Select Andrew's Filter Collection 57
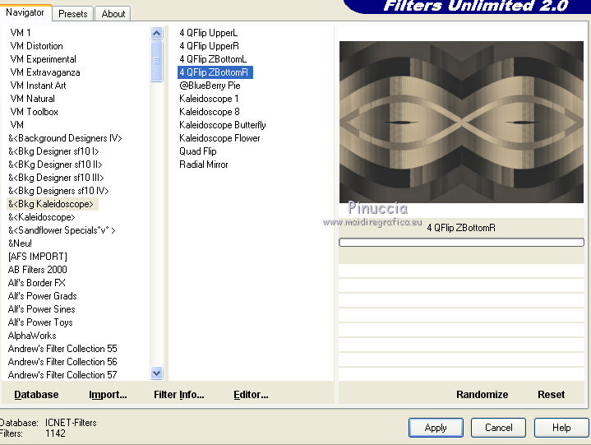The image size is (591, 445). (62, 375)
